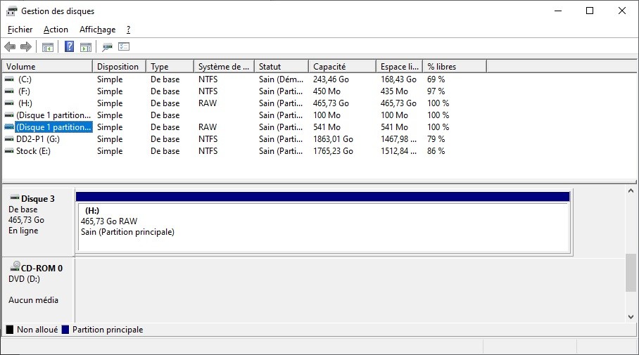Click the blue Help question mark icon
Image resolution: width=639 pixels, height=355 pixels.
(69, 47)
